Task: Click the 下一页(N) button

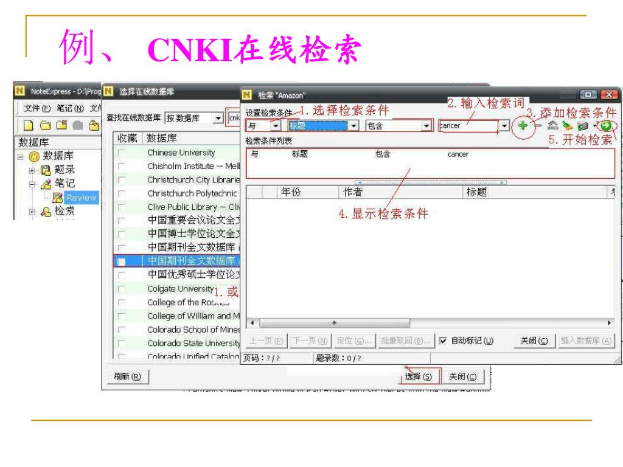Action: click(x=310, y=341)
